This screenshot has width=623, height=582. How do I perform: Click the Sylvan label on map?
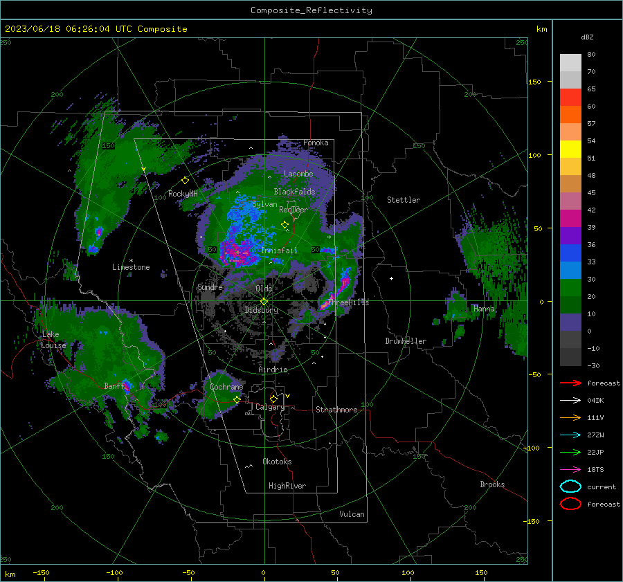pos(264,204)
